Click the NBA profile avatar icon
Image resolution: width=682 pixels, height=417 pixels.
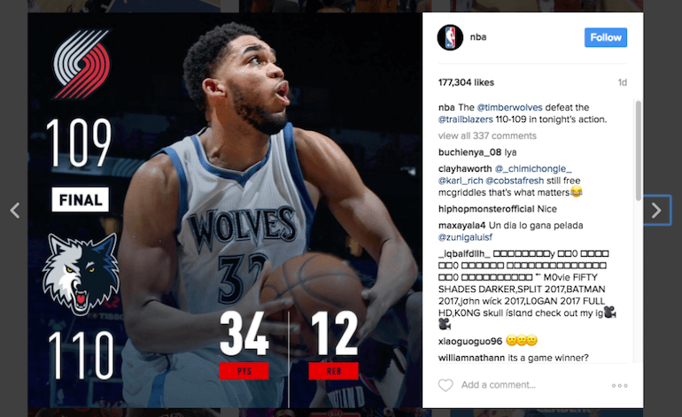tap(450, 37)
